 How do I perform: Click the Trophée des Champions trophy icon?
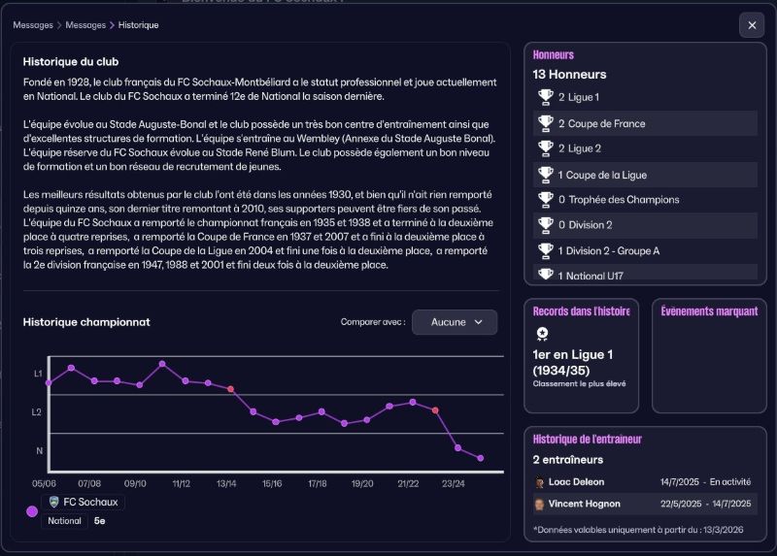tap(545, 200)
